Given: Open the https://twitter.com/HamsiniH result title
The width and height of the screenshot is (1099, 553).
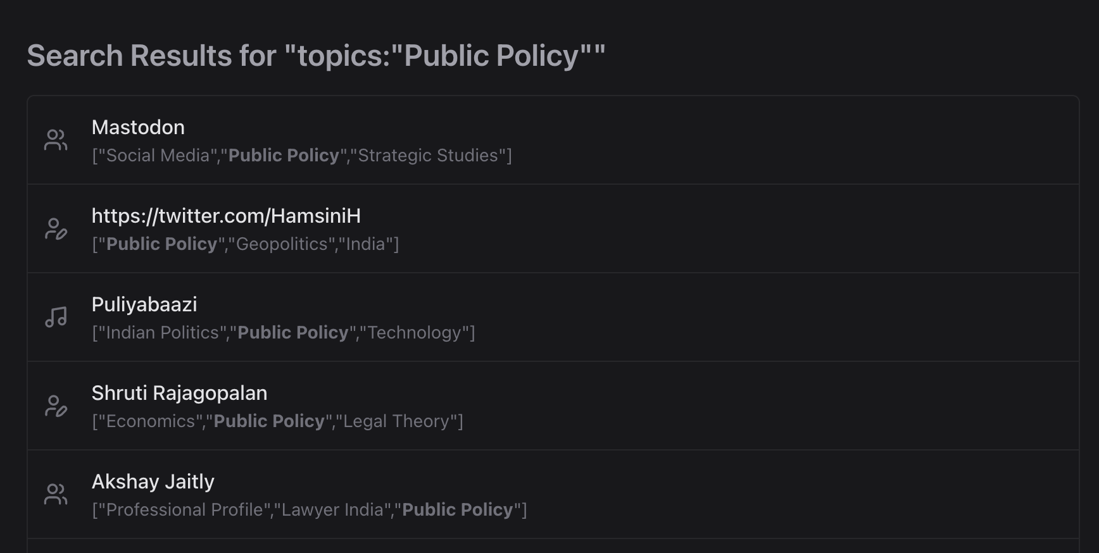Looking at the screenshot, I should click(226, 216).
